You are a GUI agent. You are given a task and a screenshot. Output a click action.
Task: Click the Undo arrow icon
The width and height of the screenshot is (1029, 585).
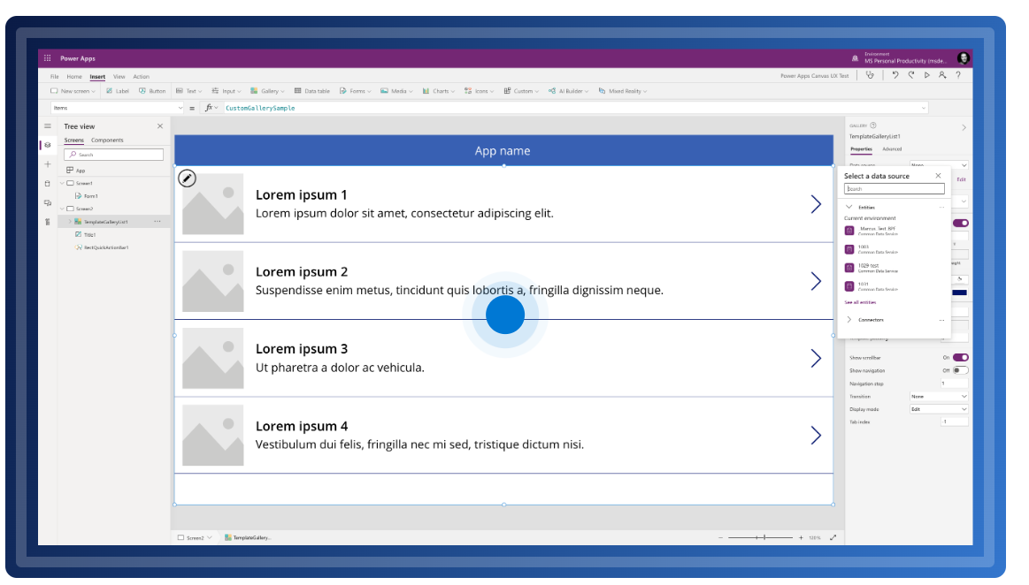pos(895,76)
